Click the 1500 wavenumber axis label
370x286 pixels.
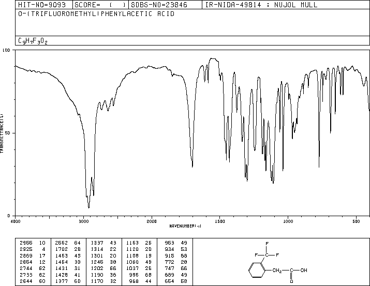(x=220, y=221)
